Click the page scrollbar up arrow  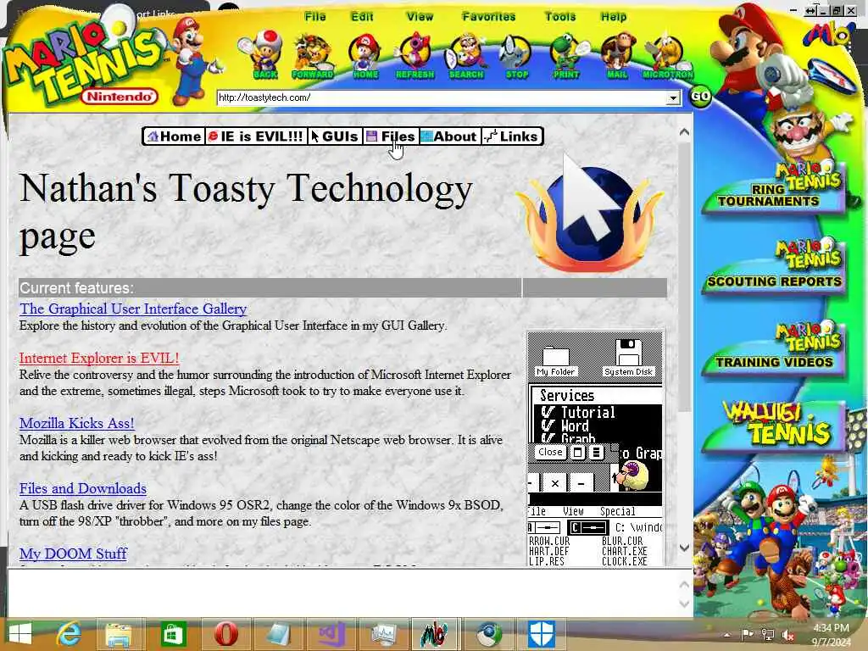pyautogui.click(x=684, y=131)
